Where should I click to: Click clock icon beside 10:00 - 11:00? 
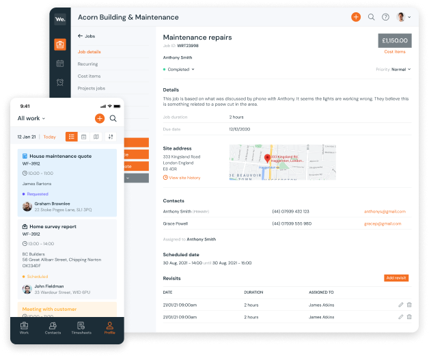[x=25, y=174]
